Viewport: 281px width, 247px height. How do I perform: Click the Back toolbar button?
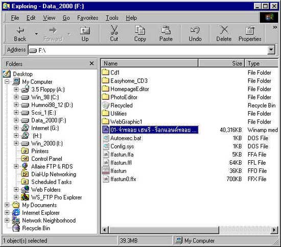coord(20,34)
